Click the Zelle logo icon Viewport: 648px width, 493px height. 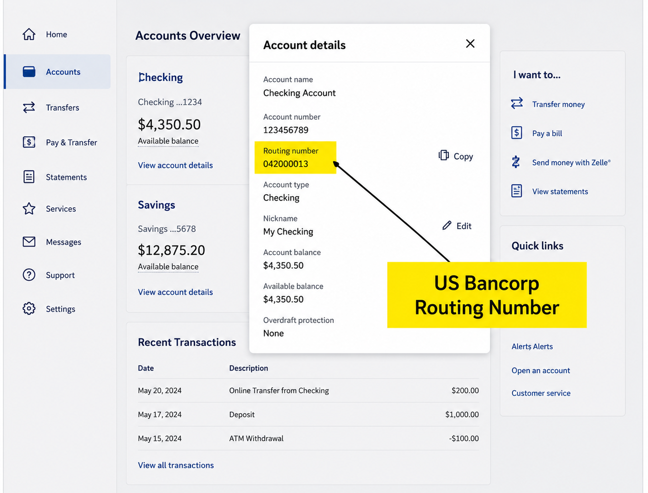(x=516, y=162)
